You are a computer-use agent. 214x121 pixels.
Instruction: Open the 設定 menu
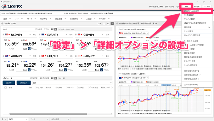[x=187, y=6]
